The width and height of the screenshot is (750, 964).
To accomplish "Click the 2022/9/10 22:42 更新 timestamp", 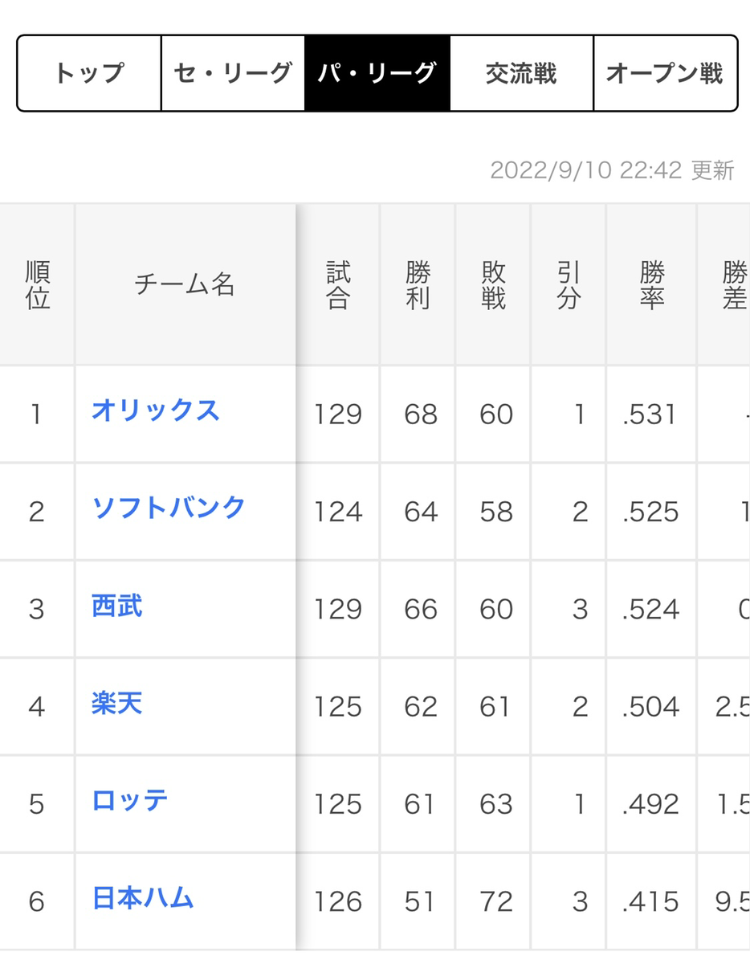I will pos(612,170).
